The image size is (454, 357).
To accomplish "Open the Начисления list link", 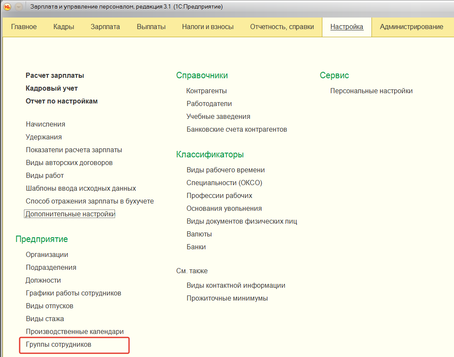I will pyautogui.click(x=45, y=124).
